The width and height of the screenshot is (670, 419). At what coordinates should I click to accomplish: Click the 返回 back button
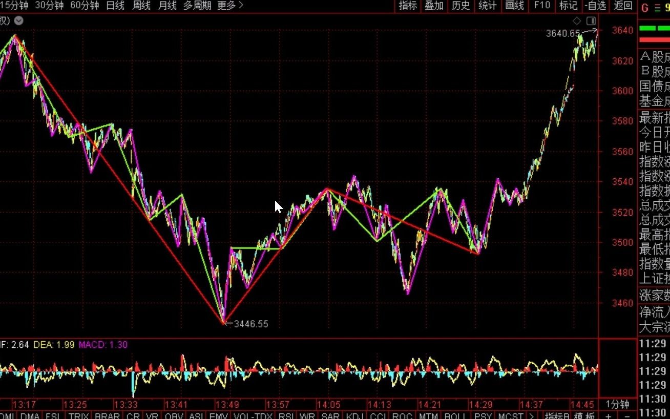623,6
